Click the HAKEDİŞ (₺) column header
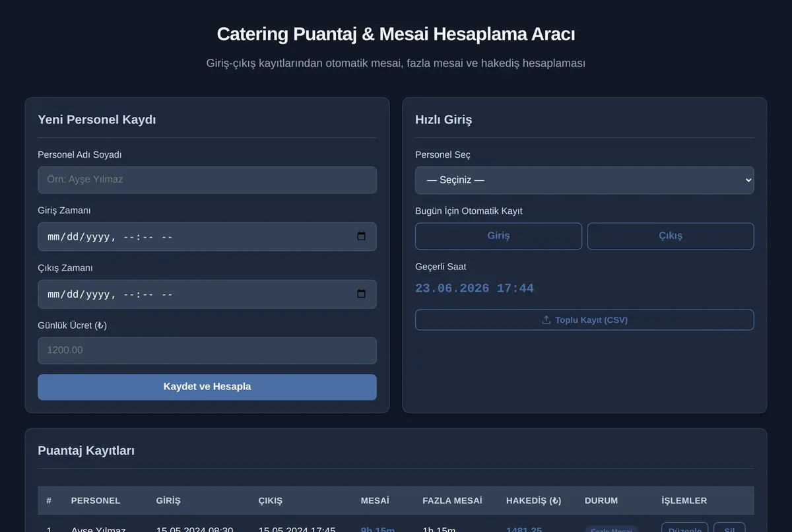 (534, 501)
